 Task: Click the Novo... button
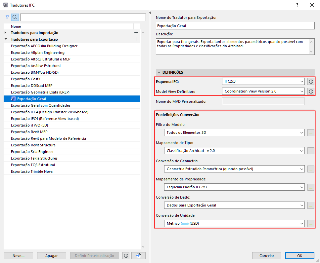click(x=19, y=255)
